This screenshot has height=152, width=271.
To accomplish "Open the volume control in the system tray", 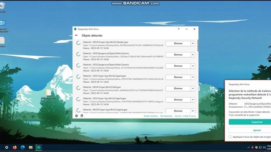I will 264,147.
